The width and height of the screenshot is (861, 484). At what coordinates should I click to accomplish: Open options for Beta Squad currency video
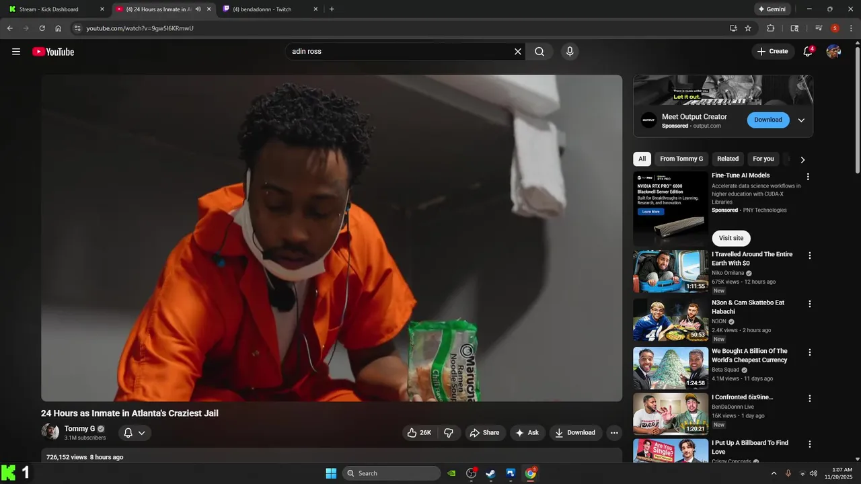[x=809, y=352]
